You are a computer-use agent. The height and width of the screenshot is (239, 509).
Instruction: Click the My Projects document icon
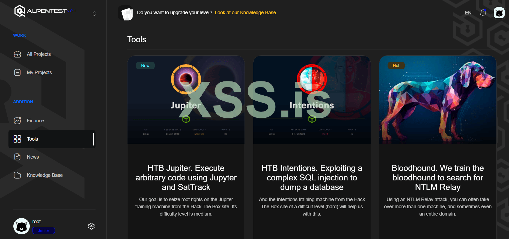click(17, 72)
